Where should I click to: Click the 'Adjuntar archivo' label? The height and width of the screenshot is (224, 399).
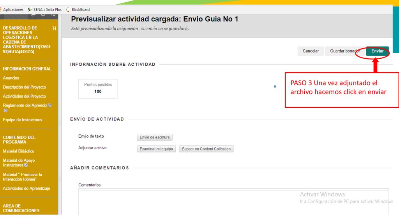tap(92, 148)
